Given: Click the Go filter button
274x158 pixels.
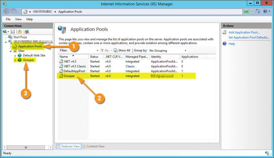Looking at the screenshot, I should click(105, 50).
